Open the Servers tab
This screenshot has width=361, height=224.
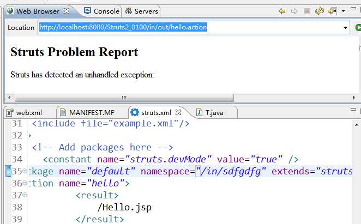(x=141, y=11)
